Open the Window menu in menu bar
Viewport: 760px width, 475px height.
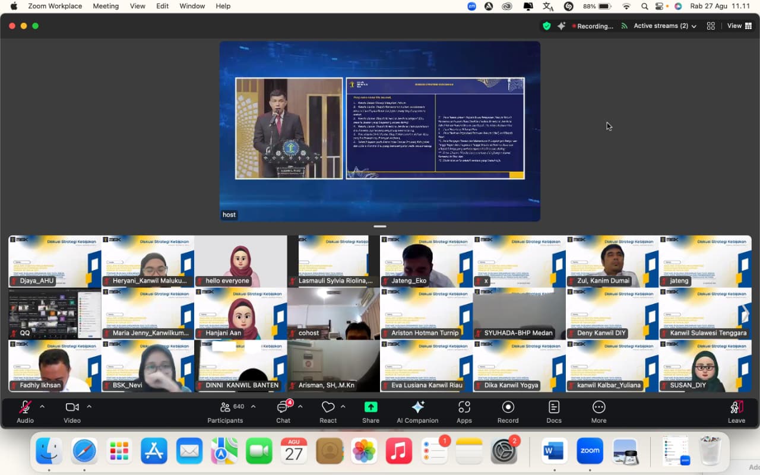click(192, 6)
